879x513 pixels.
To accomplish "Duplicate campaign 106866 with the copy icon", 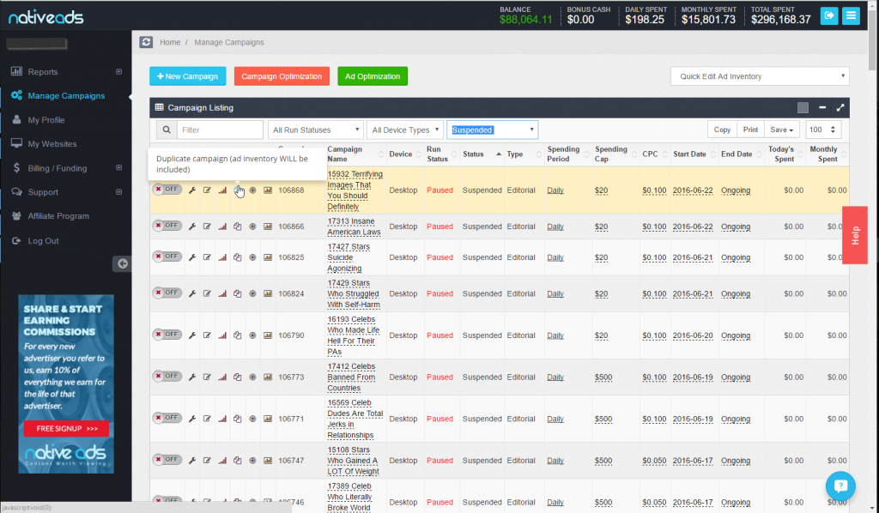I will (x=238, y=226).
